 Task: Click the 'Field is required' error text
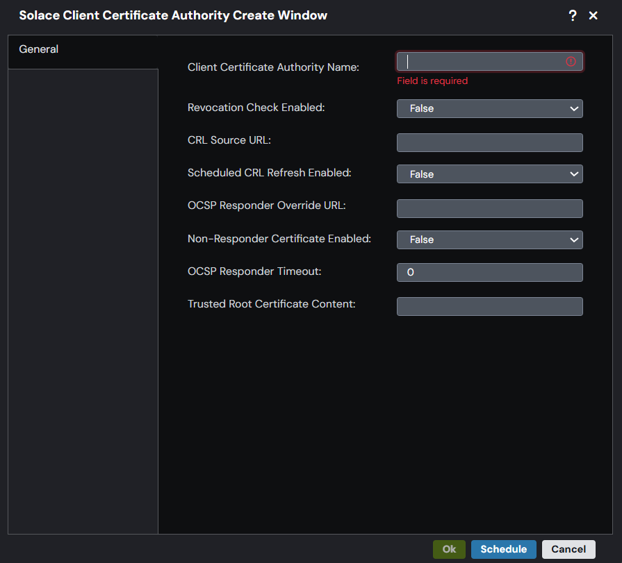432,81
